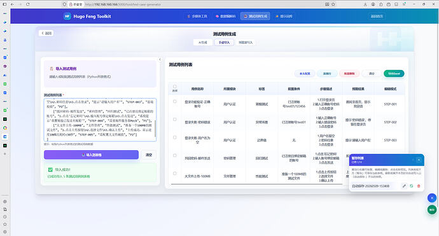Collapse the import panel with the chevron
439x236 pixels.
(x=160, y=59)
